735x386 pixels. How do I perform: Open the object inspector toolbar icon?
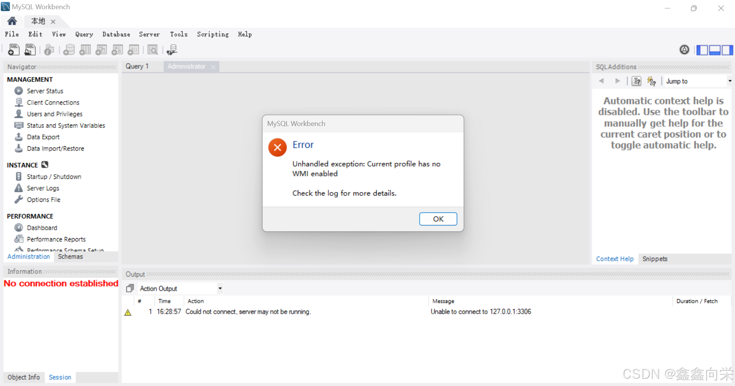coord(49,50)
